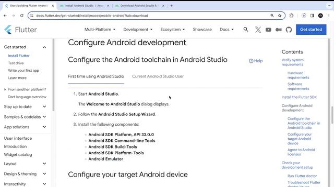Expand From another platform? section

(x=25, y=89)
